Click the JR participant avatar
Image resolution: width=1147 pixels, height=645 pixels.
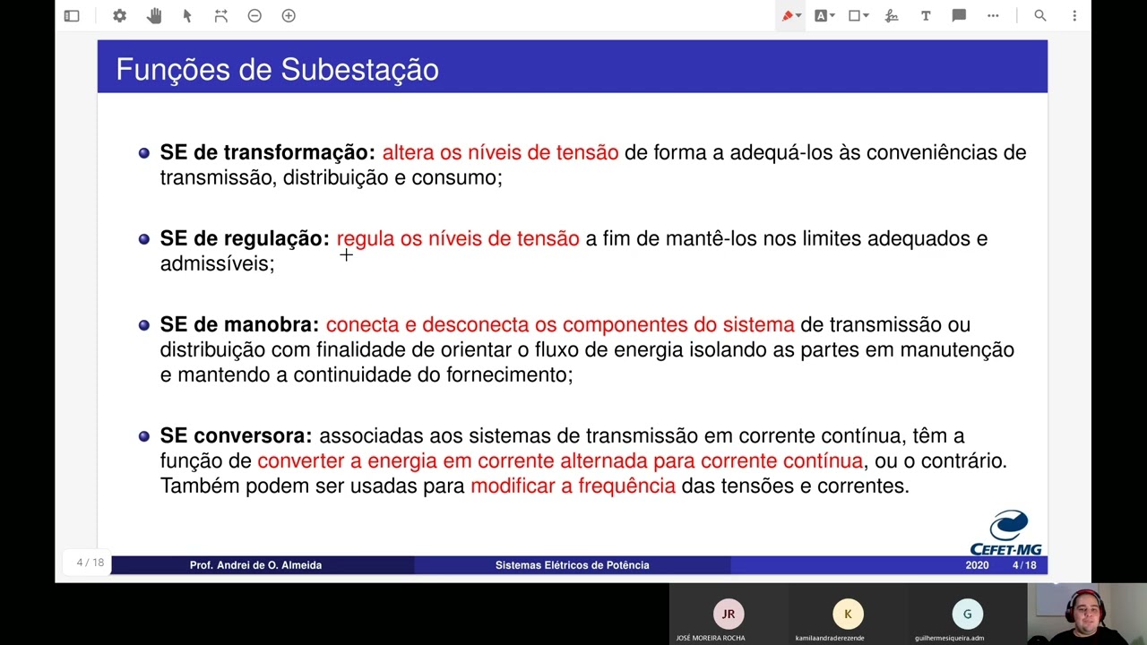729,614
